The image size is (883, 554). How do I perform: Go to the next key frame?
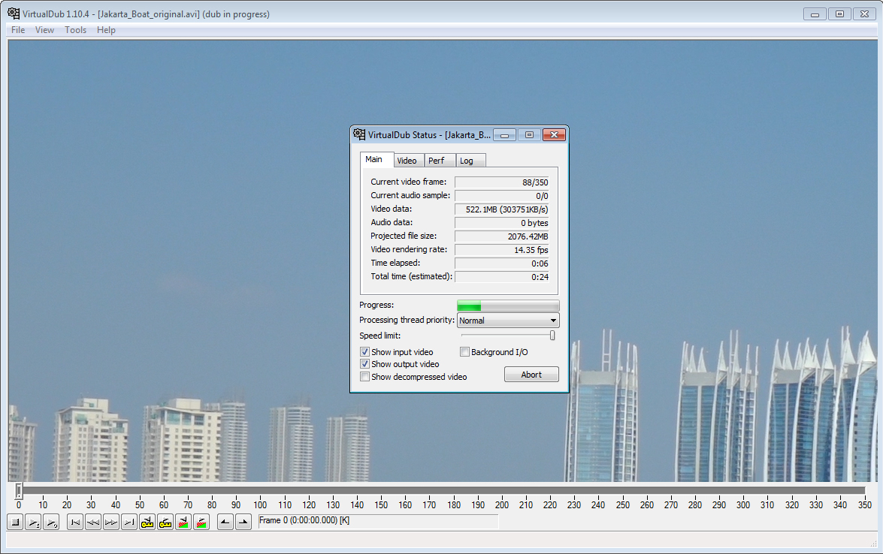[165, 522]
